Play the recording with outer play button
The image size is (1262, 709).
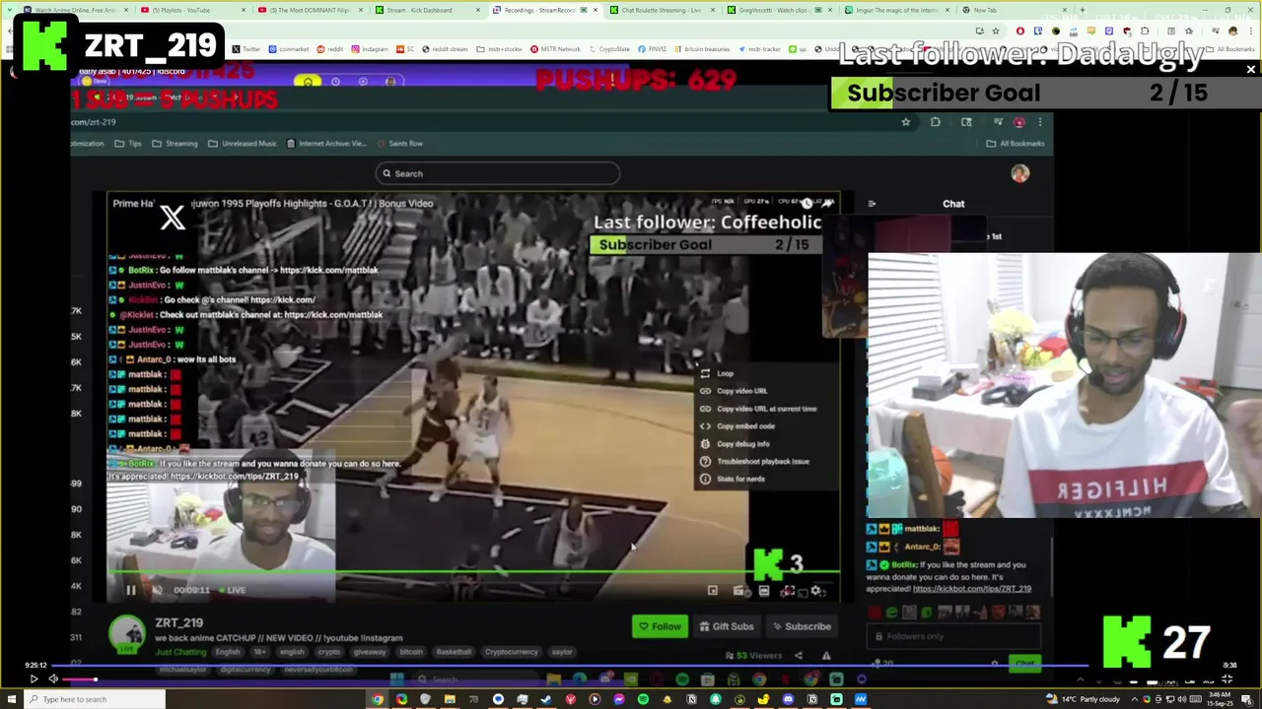[34, 678]
